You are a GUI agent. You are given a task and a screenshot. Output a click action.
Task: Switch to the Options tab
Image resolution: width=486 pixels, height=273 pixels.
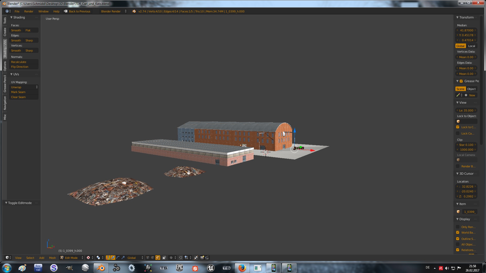tap(5, 66)
